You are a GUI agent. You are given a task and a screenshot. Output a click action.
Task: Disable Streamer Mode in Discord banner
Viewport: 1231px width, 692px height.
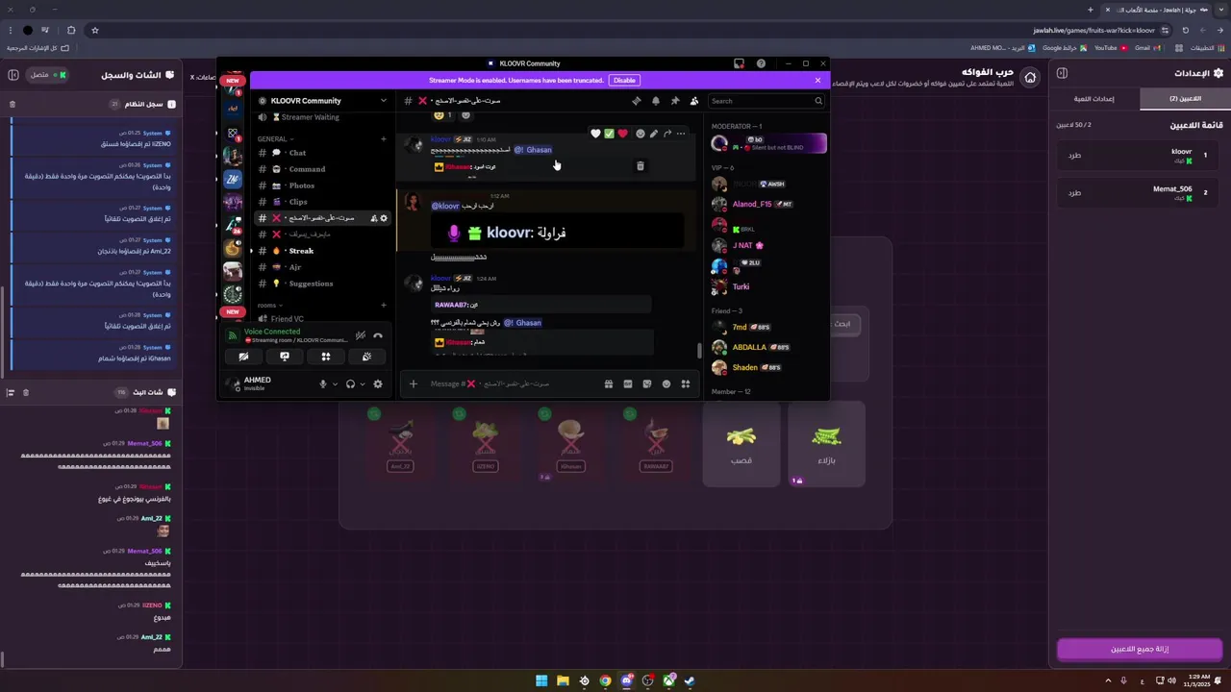tap(624, 81)
